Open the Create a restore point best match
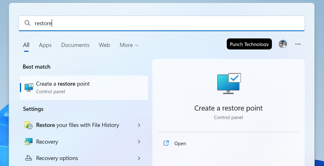Viewport: 324px width, 166px height. [x=84, y=88]
